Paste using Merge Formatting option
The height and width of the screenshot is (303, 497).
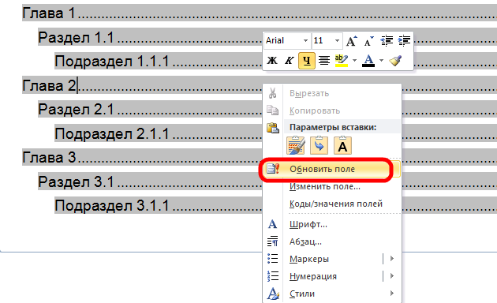click(x=319, y=145)
